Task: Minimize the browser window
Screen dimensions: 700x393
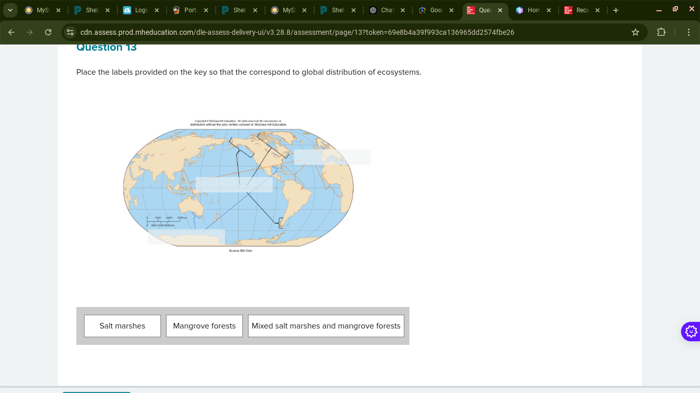Action: 659,9
